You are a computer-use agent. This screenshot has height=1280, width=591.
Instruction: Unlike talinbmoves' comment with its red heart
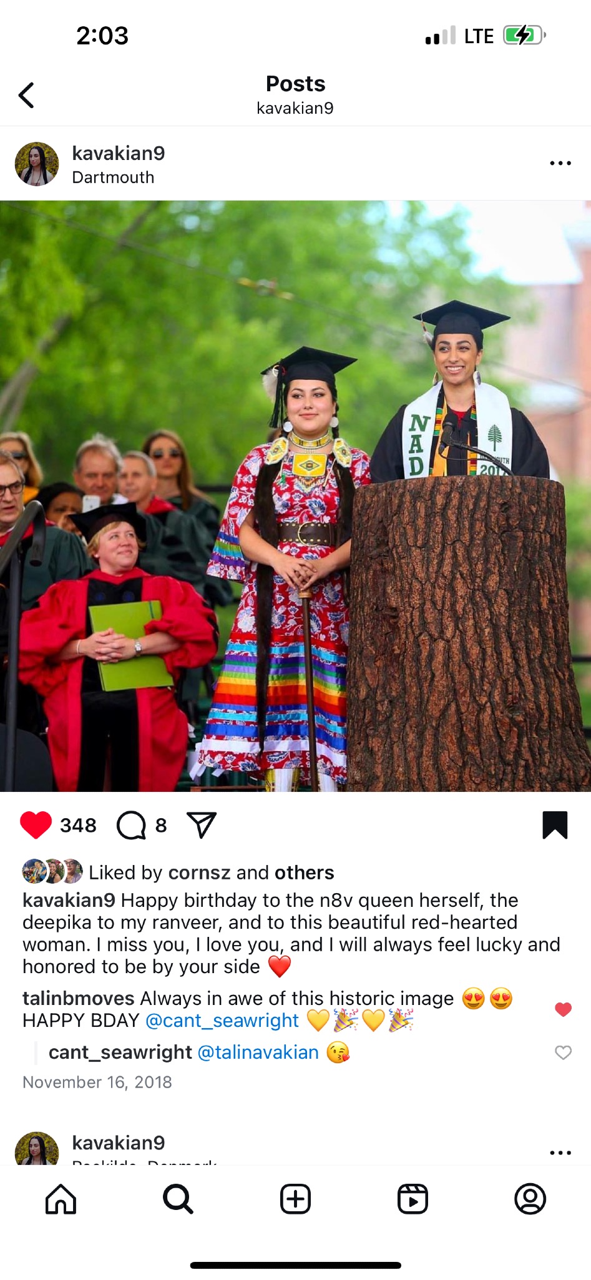coord(563,1009)
